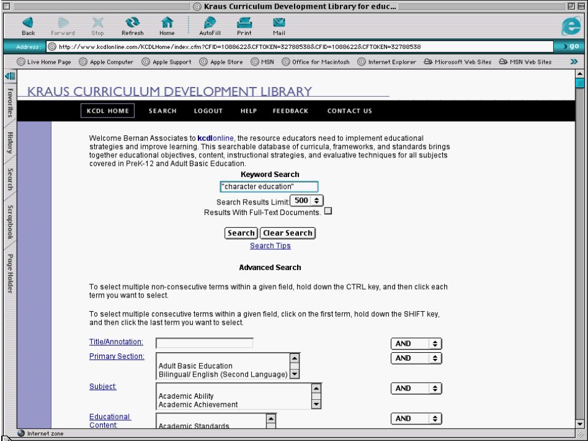
Task: Click the Clear Search button
Action: pos(288,233)
